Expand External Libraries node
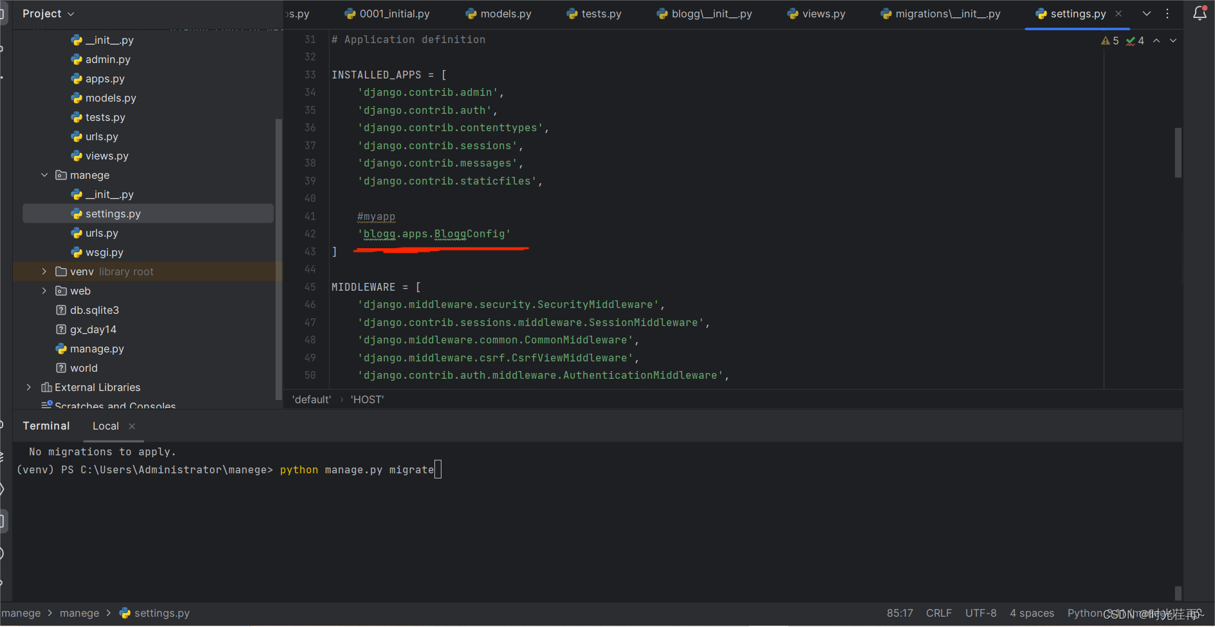The image size is (1215, 627). (x=29, y=387)
